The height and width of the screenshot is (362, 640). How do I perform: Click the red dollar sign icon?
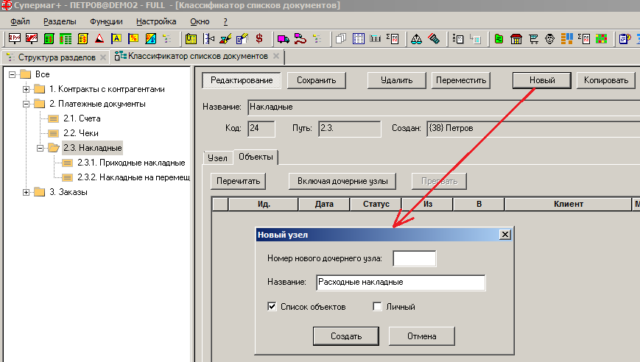[x=259, y=39]
